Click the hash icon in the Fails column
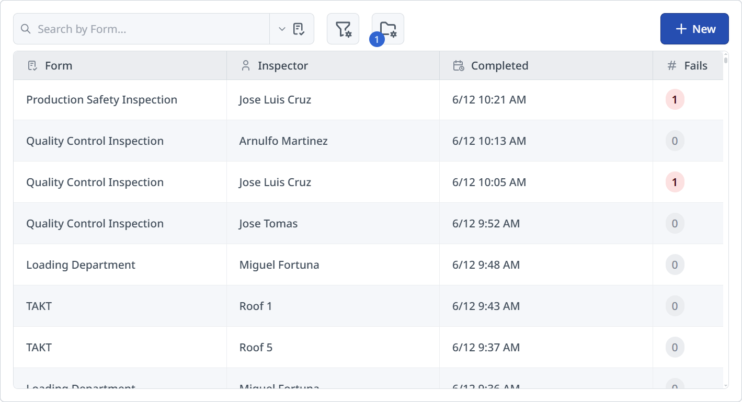Viewport: 742px width, 402px height. point(671,65)
